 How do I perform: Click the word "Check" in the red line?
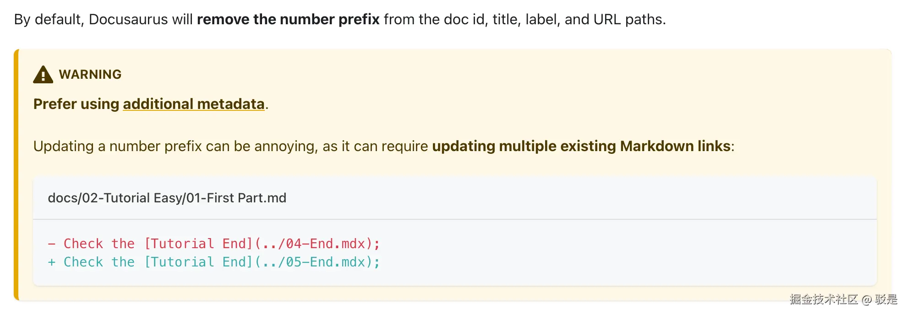[83, 244]
